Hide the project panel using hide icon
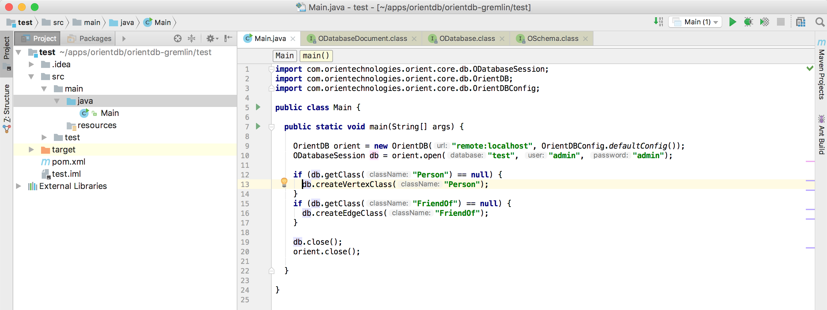This screenshot has height=310, width=827. point(228,38)
